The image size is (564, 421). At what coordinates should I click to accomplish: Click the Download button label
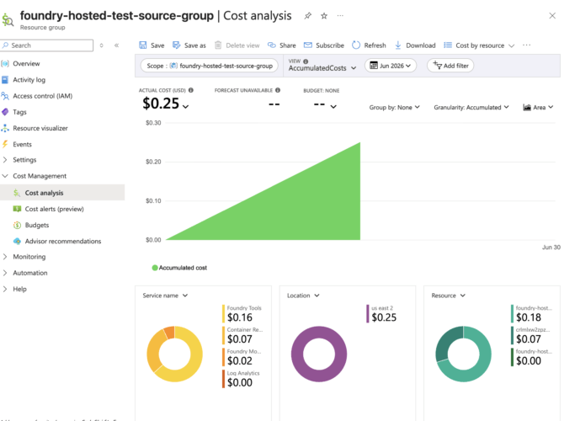421,45
